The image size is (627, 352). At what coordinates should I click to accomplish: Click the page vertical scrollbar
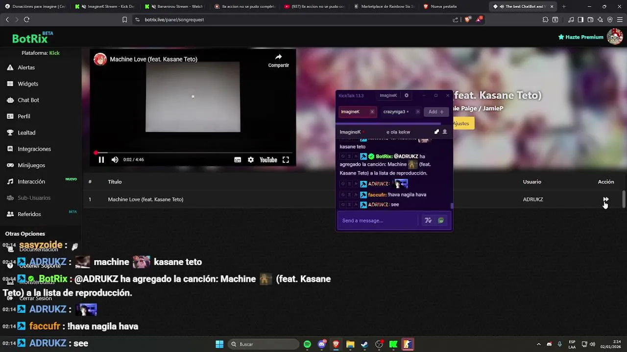coord(624,199)
